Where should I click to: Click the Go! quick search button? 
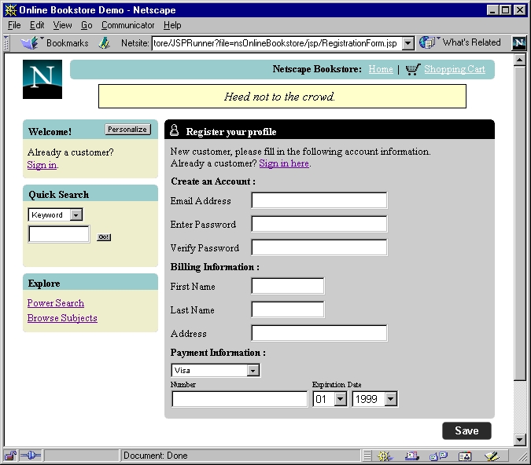coord(104,237)
